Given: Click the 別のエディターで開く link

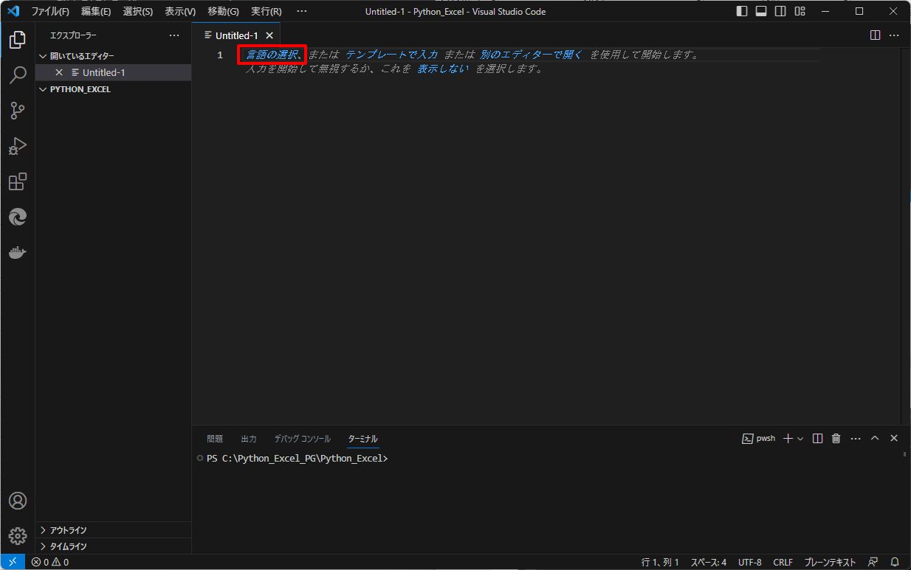Looking at the screenshot, I should pyautogui.click(x=531, y=55).
